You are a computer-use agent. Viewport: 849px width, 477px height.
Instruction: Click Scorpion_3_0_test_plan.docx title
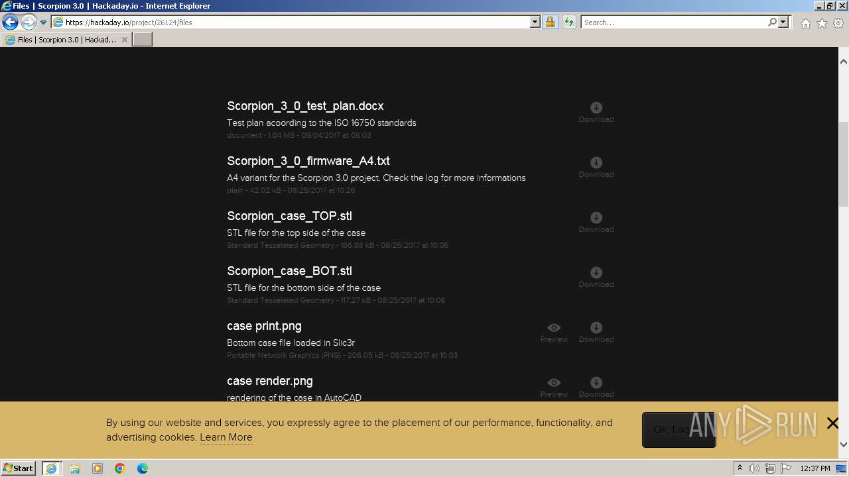[305, 106]
